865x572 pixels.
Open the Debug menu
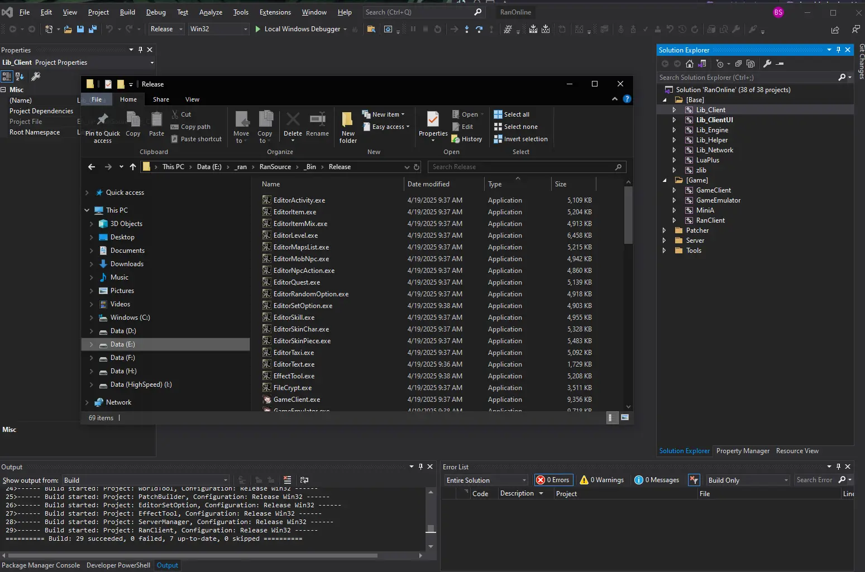coord(156,12)
